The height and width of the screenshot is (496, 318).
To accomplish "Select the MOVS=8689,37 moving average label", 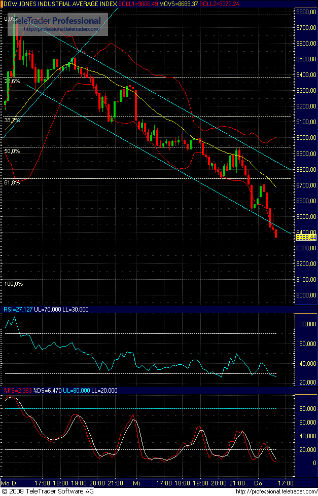I will (x=179, y=4).
